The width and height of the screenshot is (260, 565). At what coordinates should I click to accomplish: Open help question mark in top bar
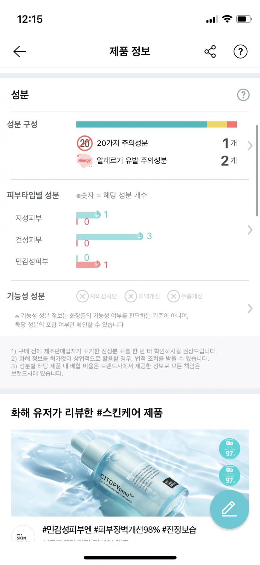(x=240, y=52)
